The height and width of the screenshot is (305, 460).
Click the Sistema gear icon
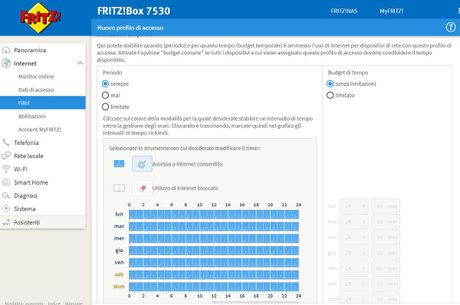tap(6, 208)
